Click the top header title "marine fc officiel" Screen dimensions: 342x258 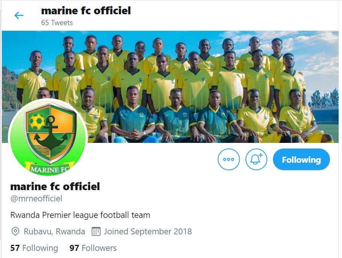pyautogui.click(x=86, y=10)
